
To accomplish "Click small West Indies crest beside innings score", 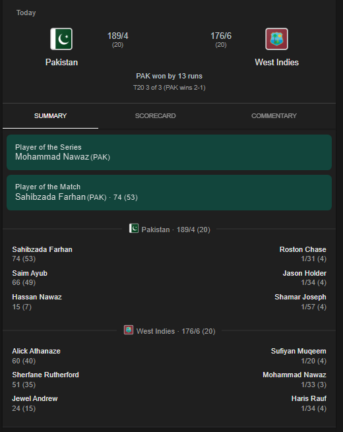I will coord(129,330).
